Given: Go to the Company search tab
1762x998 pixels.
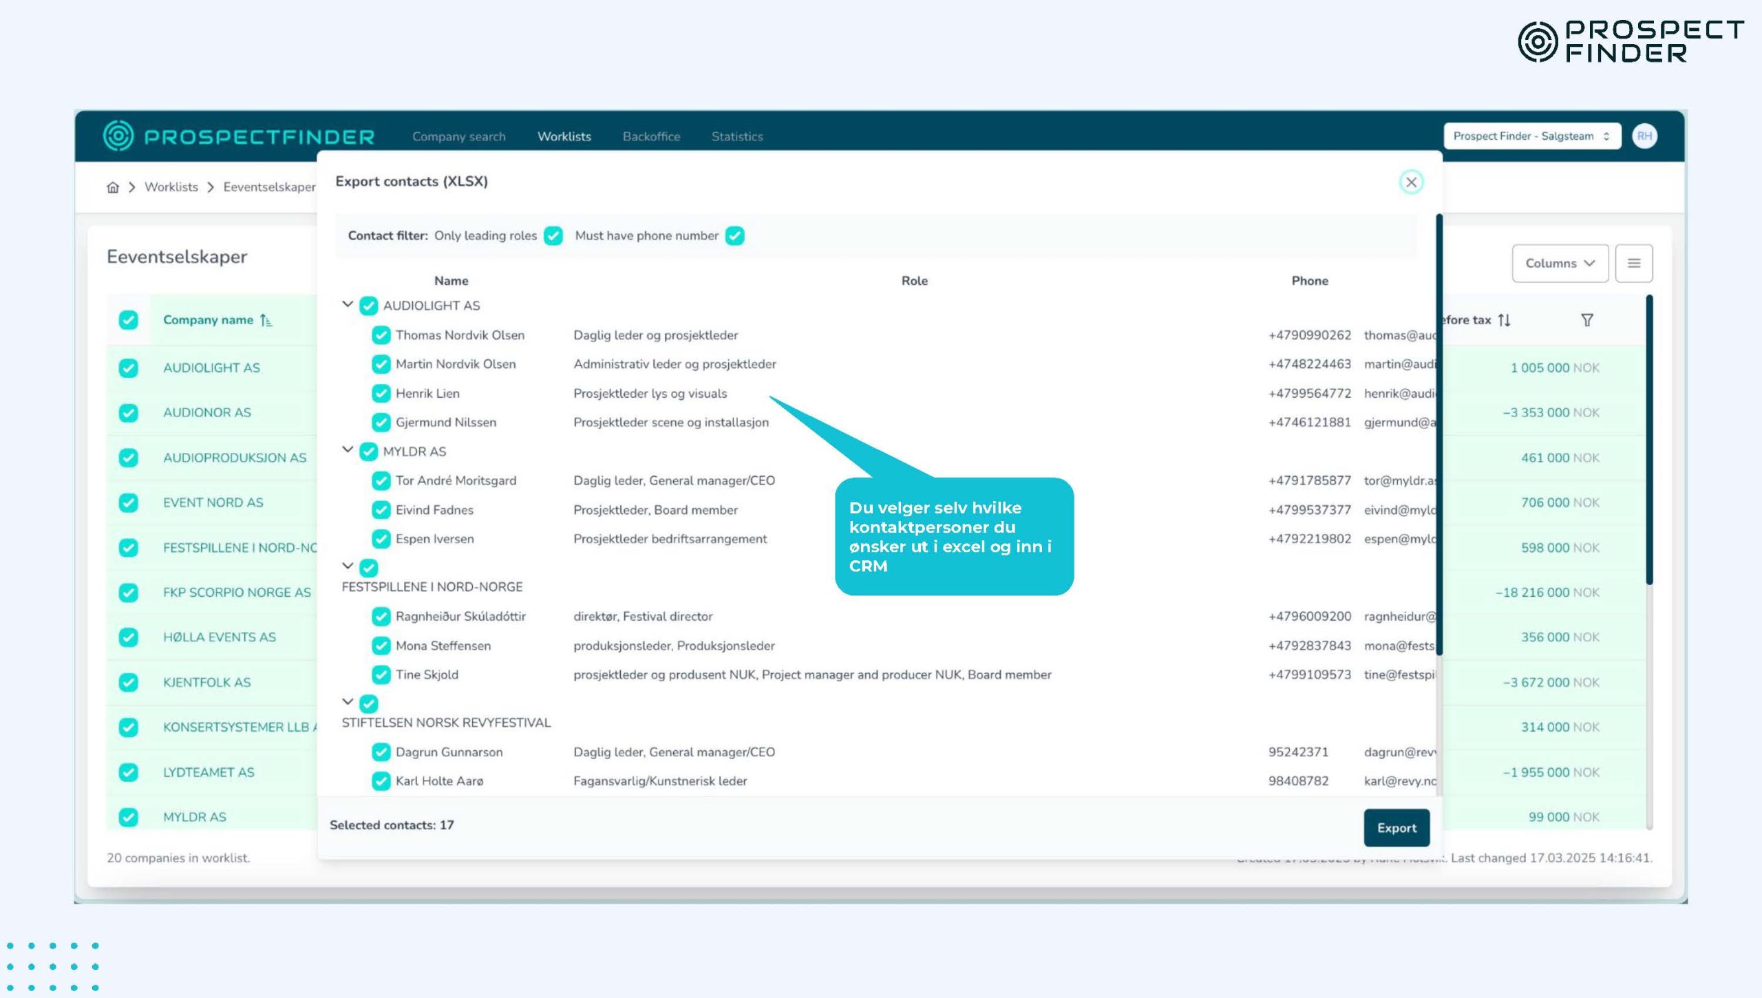Looking at the screenshot, I should (458, 137).
